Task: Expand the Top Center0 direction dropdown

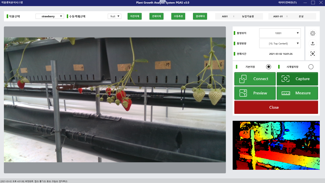Action: coord(280,43)
